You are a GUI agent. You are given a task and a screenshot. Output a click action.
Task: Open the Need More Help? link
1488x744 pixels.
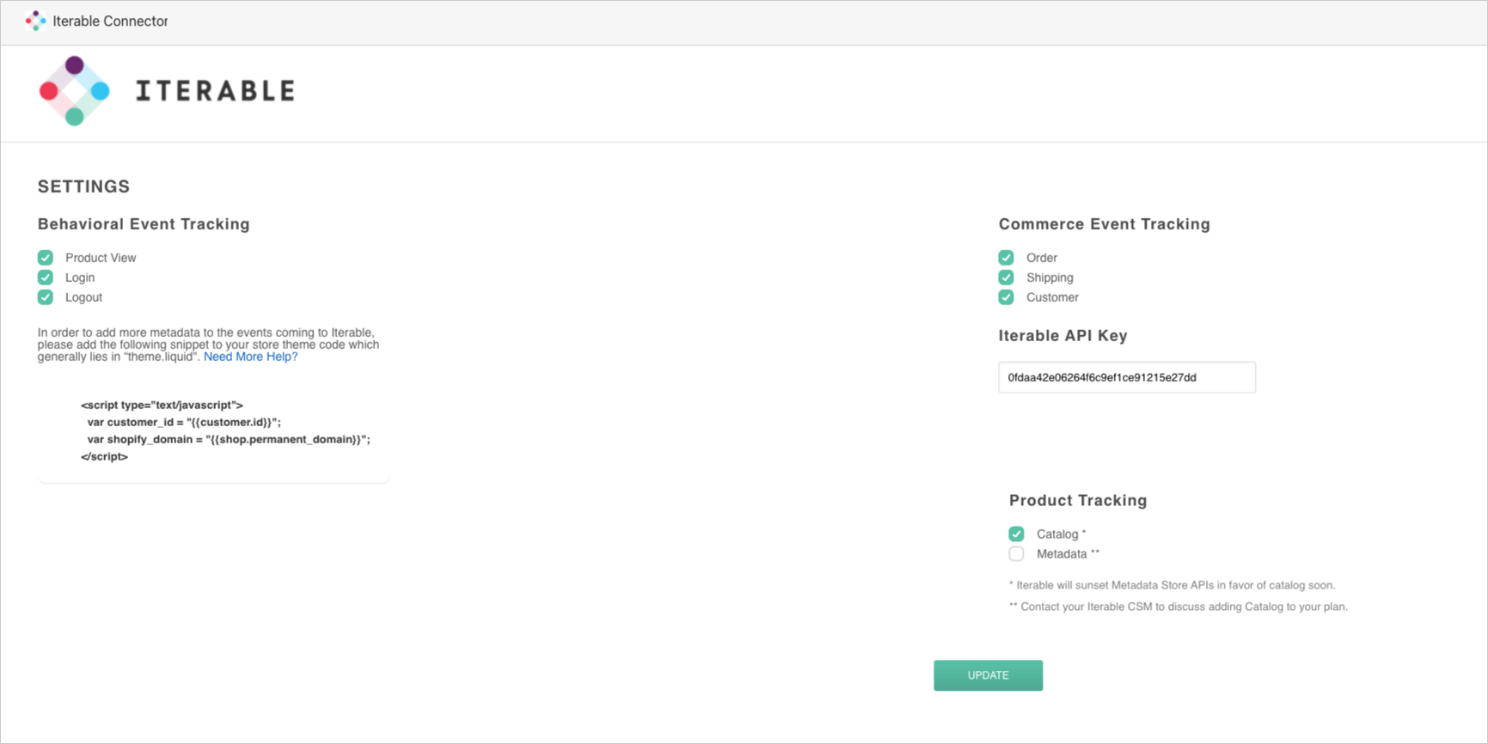click(250, 357)
